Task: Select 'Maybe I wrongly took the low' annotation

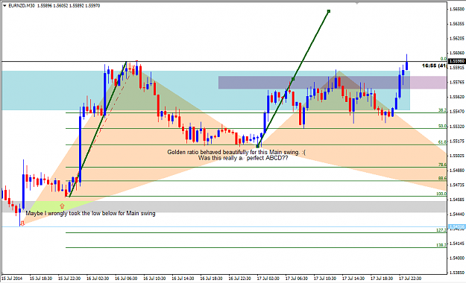Action: (90, 213)
